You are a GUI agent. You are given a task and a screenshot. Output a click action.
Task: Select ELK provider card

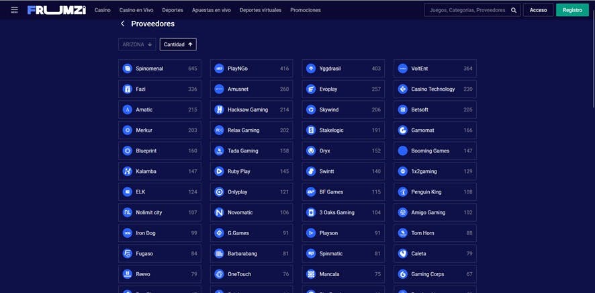tap(160, 192)
